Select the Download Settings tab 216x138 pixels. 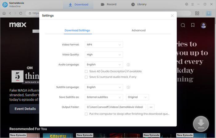77,30
